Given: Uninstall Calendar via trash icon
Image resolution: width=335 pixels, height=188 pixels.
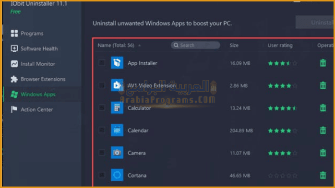Looking at the screenshot, I should (x=323, y=130).
